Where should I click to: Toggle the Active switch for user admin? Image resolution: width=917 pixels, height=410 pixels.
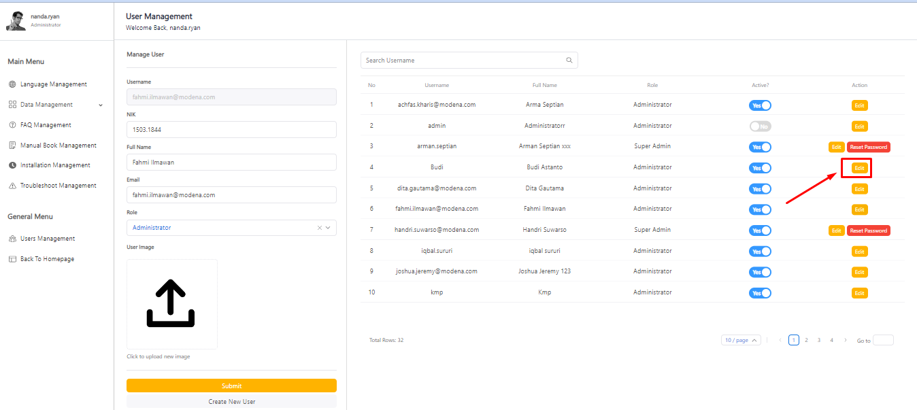pos(760,126)
